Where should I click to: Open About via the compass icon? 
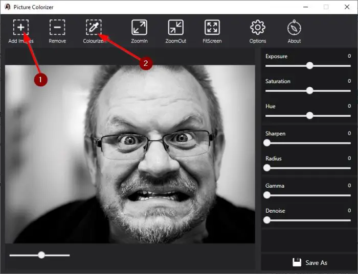pos(294,28)
